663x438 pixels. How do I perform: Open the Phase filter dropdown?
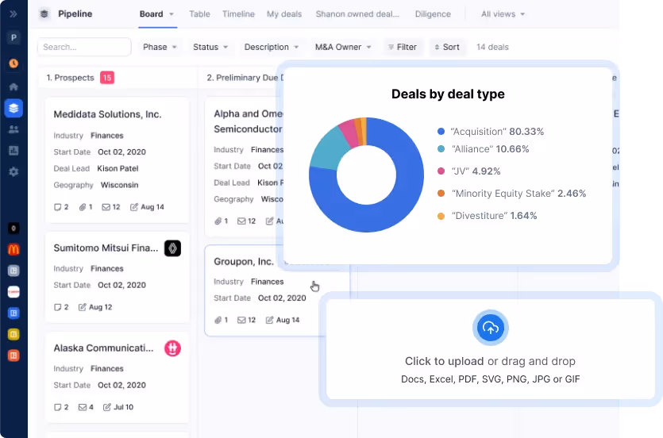pos(160,47)
